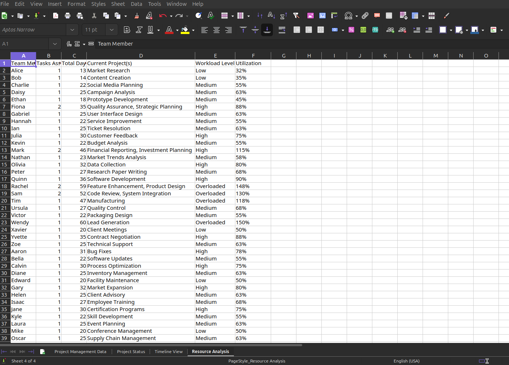Expand the paste options dropdown

click(126, 16)
